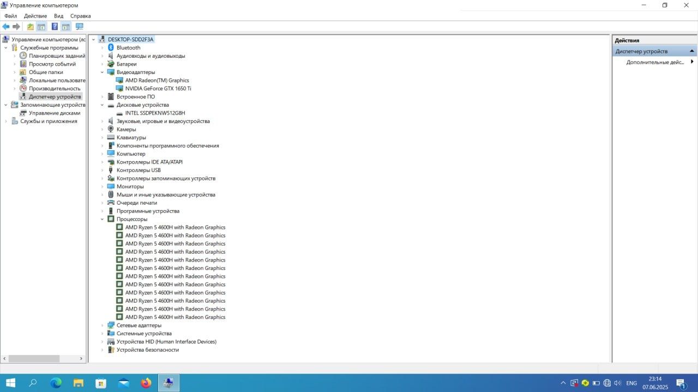
Task: Select AMD Radeon(TM) Graphics device
Action: coord(157,80)
